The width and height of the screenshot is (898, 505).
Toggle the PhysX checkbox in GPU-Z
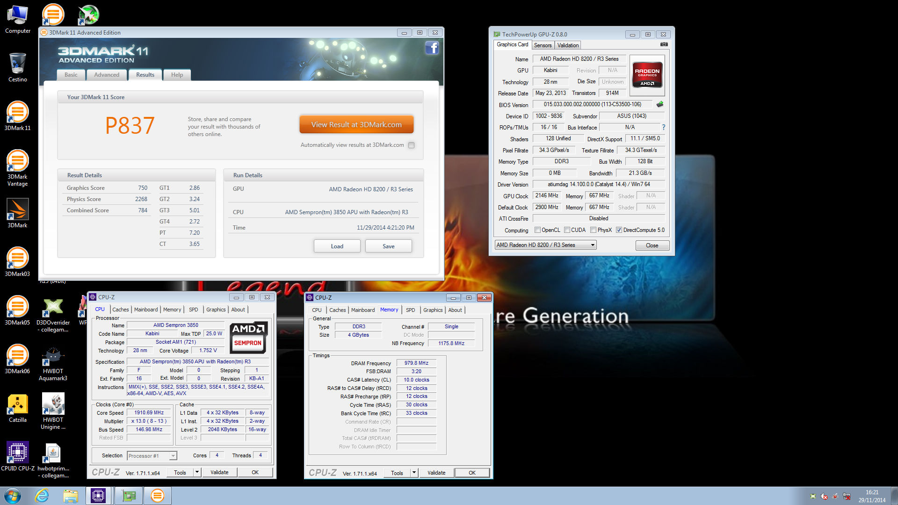(594, 230)
